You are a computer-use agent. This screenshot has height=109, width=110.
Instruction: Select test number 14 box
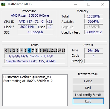click(59, 50)
